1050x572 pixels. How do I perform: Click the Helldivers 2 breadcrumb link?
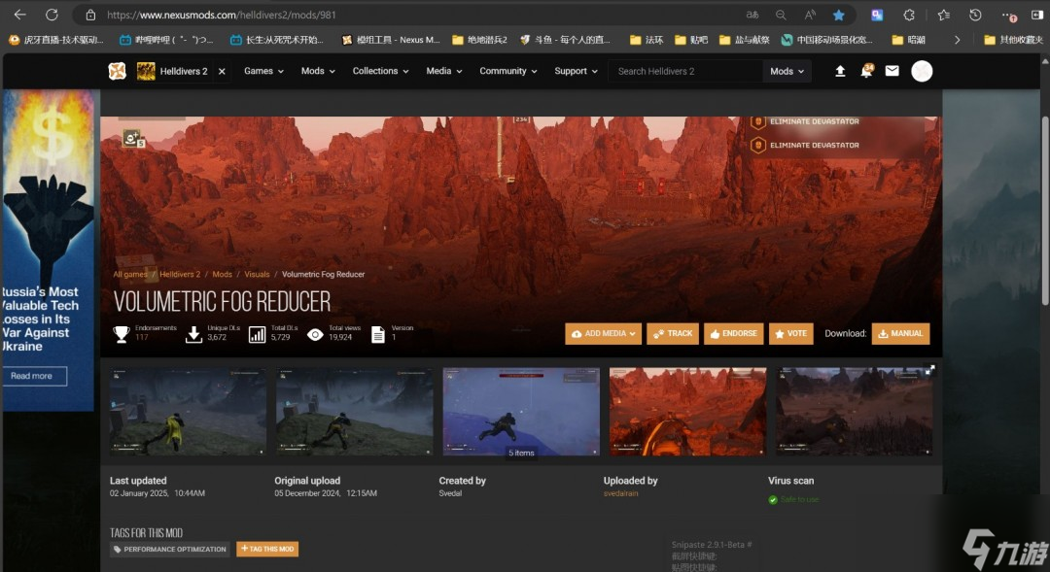pos(180,274)
